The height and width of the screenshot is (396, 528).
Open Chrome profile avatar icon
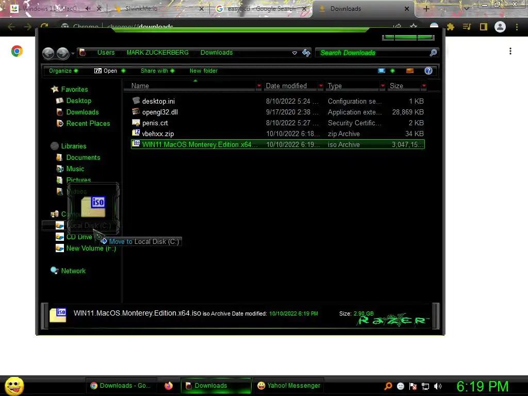[x=500, y=27]
